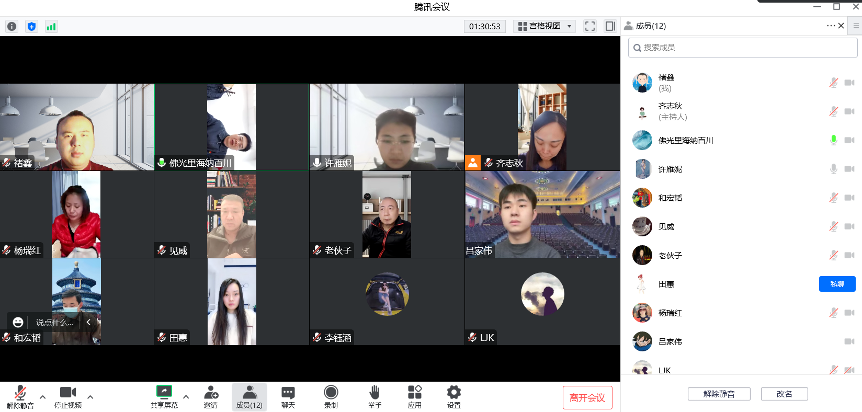Select 田惠's video tile
862x412 pixels.
pos(232,302)
